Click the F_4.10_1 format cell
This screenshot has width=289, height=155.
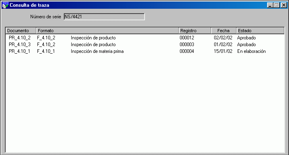pos(46,51)
